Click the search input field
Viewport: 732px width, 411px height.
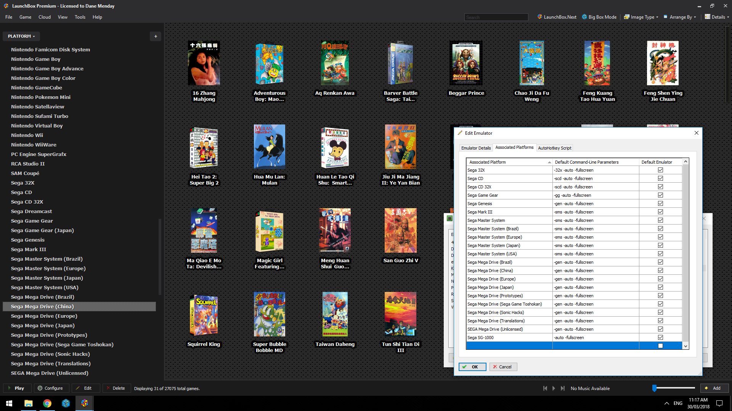496,17
